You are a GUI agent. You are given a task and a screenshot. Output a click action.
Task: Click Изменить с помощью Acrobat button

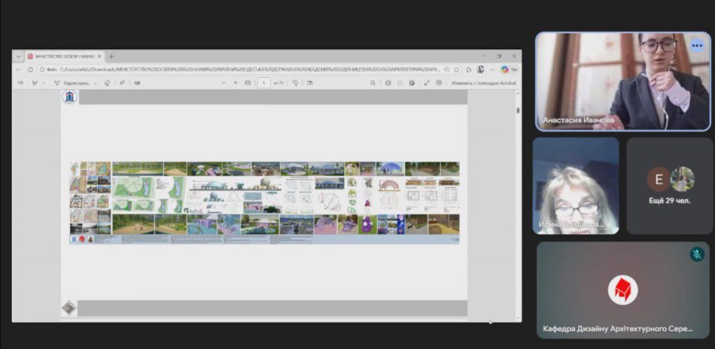[x=483, y=82]
